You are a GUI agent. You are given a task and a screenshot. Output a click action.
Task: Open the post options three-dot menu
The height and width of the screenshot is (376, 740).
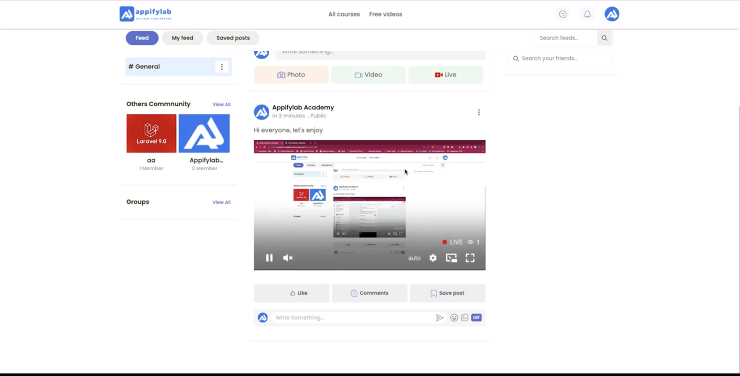pos(479,112)
